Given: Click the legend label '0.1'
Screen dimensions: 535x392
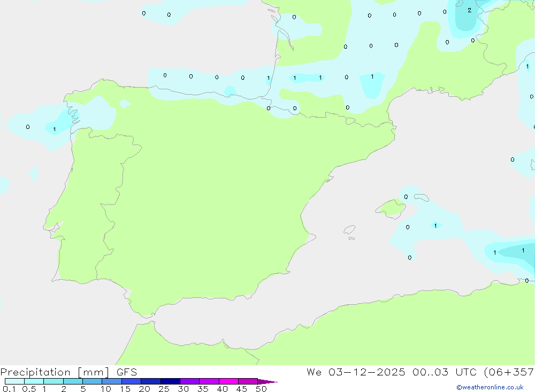Looking at the screenshot, I should point(9,389).
